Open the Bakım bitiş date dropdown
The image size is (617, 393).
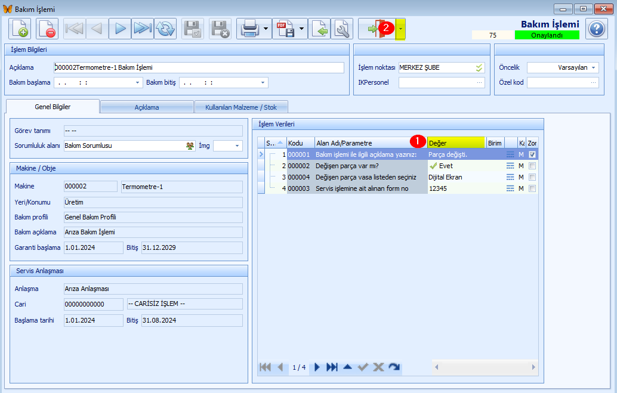coord(263,83)
